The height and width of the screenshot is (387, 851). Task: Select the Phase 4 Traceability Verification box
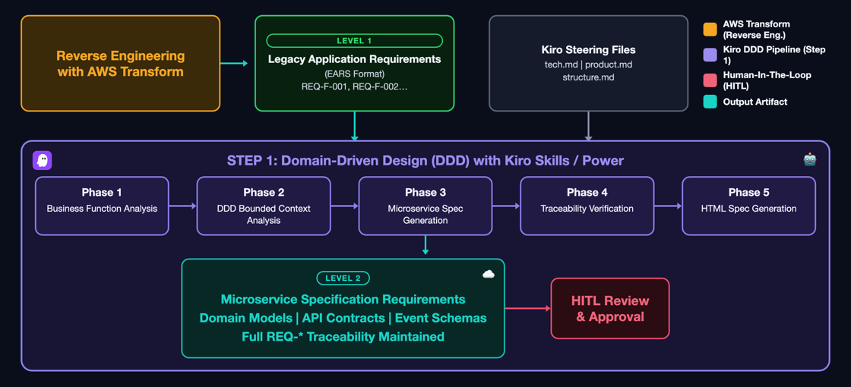(x=587, y=206)
